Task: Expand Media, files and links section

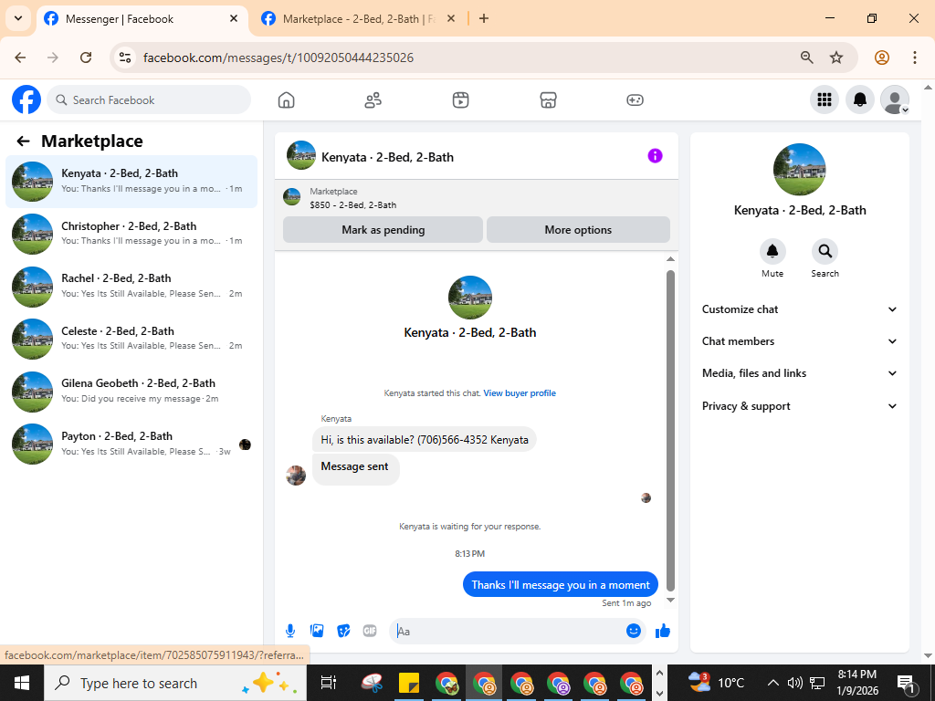Action: tap(800, 373)
